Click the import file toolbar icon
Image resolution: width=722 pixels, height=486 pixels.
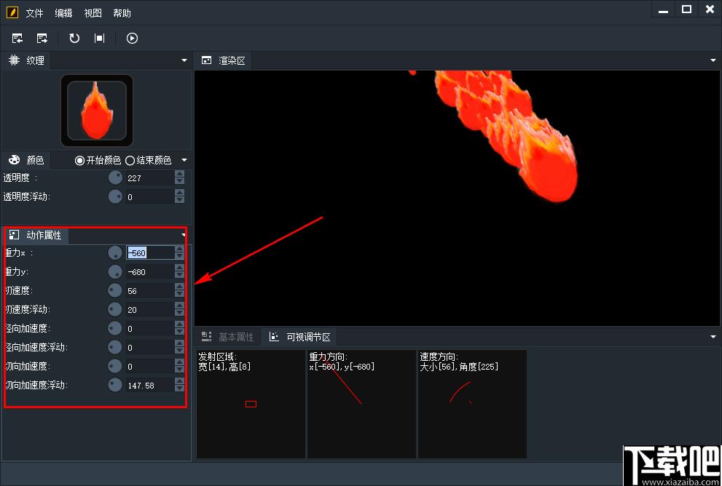(x=17, y=38)
